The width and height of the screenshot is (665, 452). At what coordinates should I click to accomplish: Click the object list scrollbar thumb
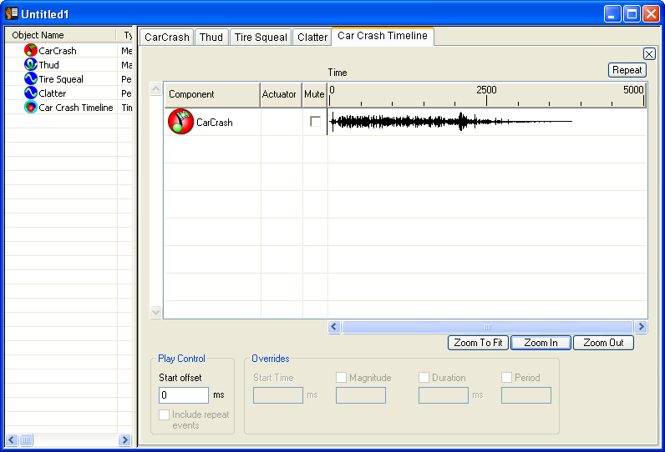click(x=26, y=439)
